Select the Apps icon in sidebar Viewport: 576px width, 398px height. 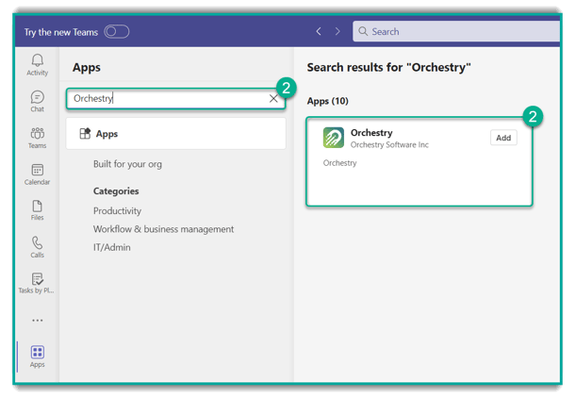37,356
